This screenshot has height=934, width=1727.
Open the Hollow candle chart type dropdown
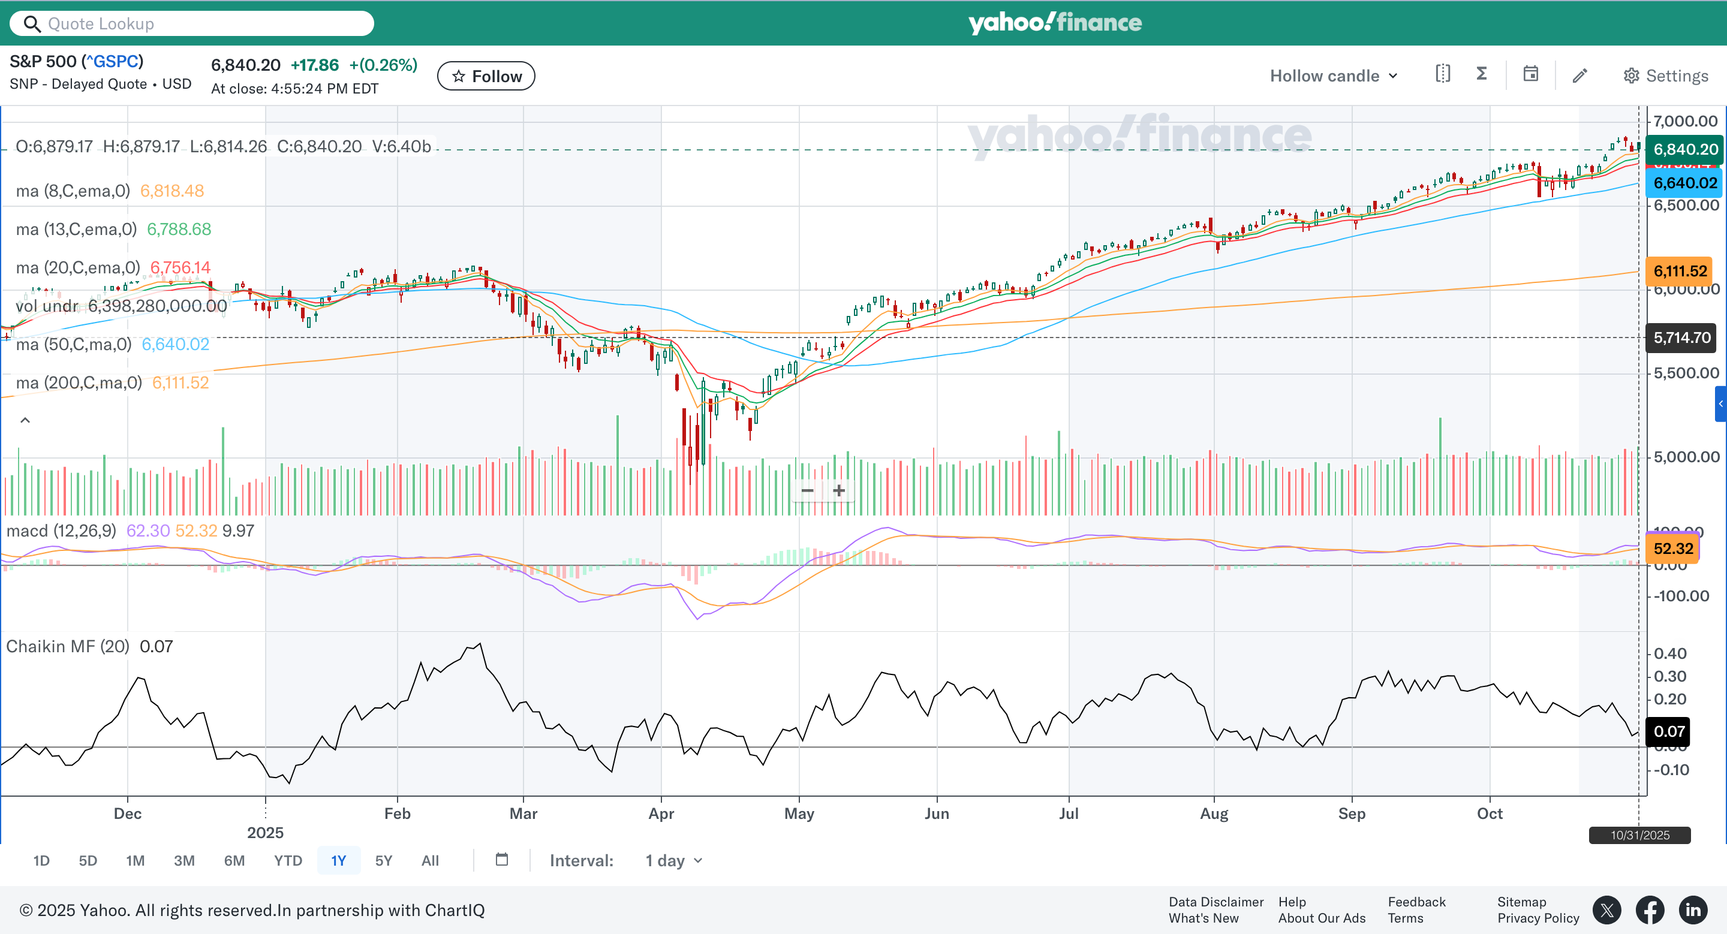pos(1334,76)
